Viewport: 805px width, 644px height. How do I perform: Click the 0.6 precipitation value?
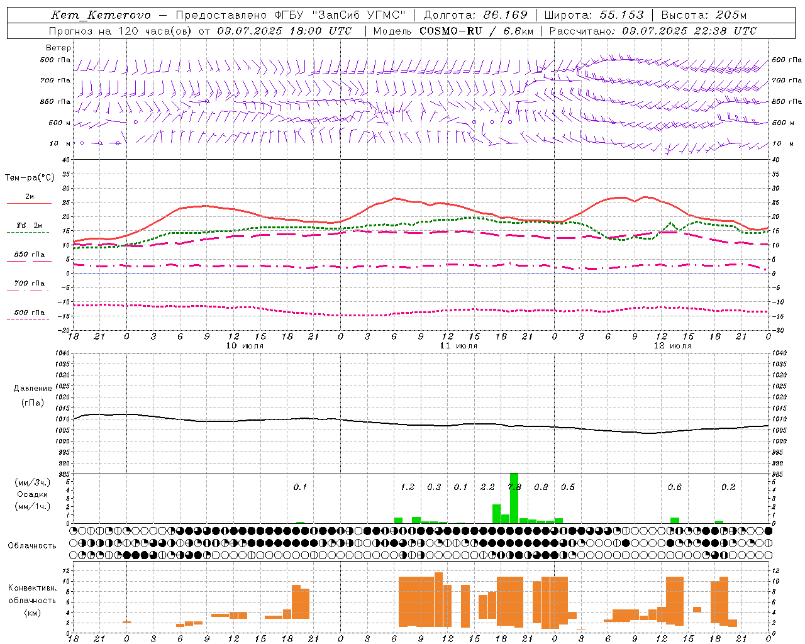675,487
